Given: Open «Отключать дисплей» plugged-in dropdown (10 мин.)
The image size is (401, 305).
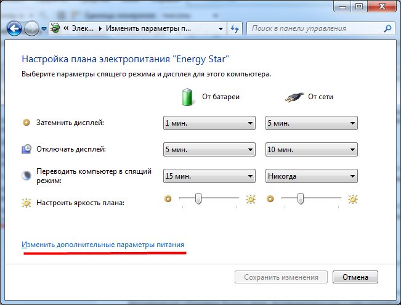Looking at the screenshot, I should pyautogui.click(x=312, y=150).
